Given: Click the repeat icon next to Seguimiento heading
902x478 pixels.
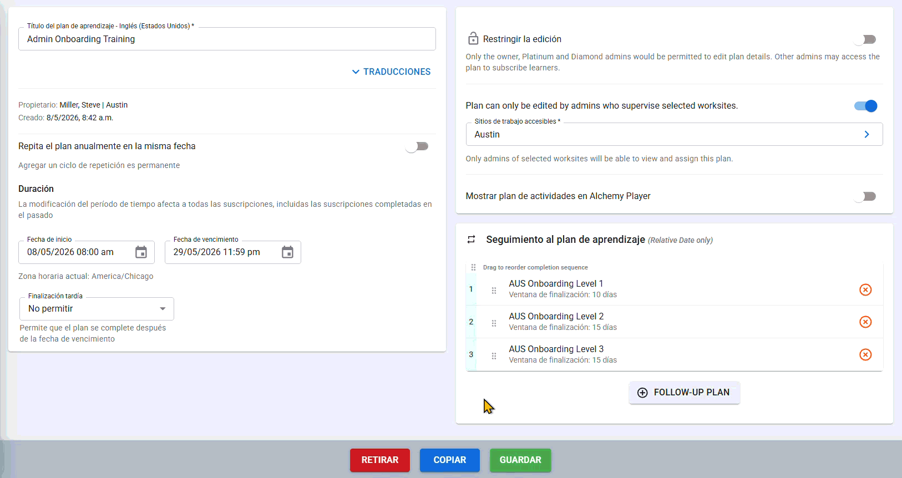Looking at the screenshot, I should 472,240.
